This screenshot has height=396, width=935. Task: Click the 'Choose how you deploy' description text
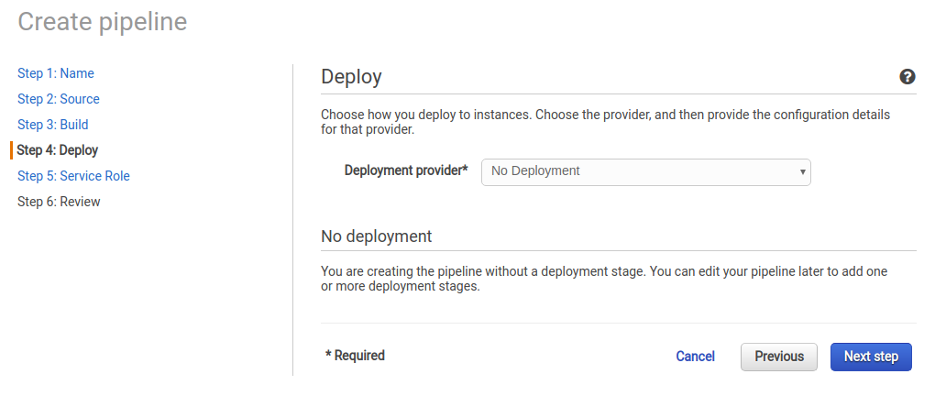[x=605, y=122]
